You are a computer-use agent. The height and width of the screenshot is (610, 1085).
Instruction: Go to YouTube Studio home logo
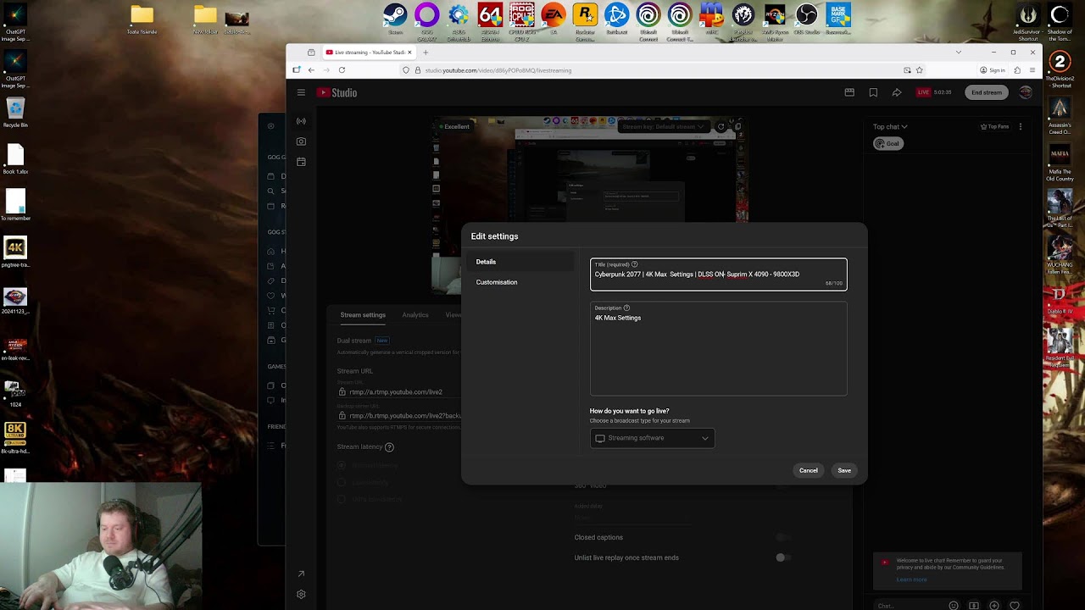[337, 92]
